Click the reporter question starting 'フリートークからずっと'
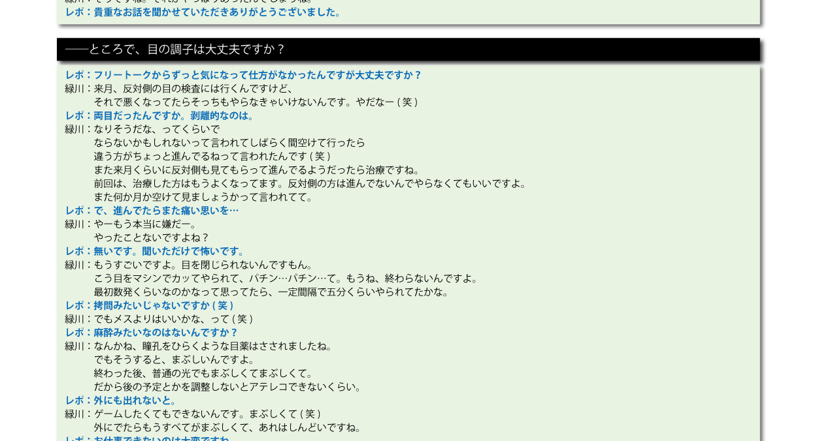The height and width of the screenshot is (441, 817). [243, 75]
